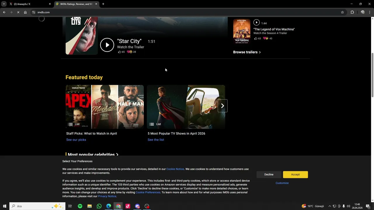Close the IMDb tab
This screenshot has width=374, height=210.
point(96,4)
